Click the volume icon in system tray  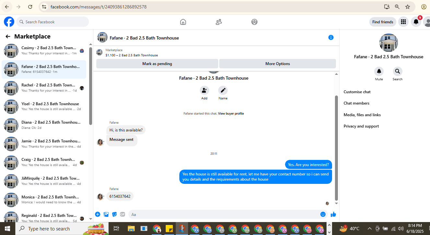401,229
